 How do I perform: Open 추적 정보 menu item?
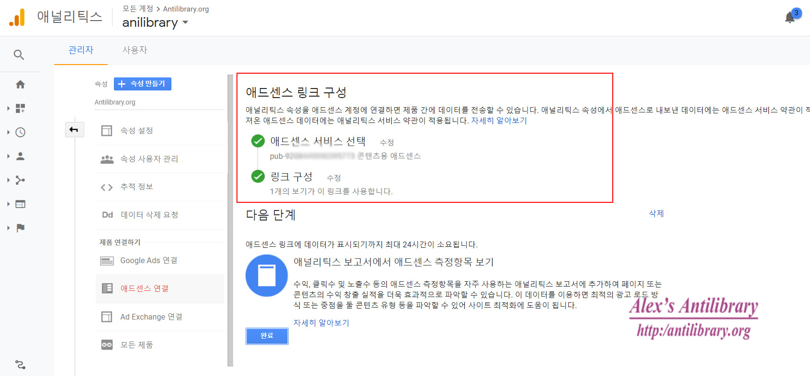pyautogui.click(x=160, y=187)
